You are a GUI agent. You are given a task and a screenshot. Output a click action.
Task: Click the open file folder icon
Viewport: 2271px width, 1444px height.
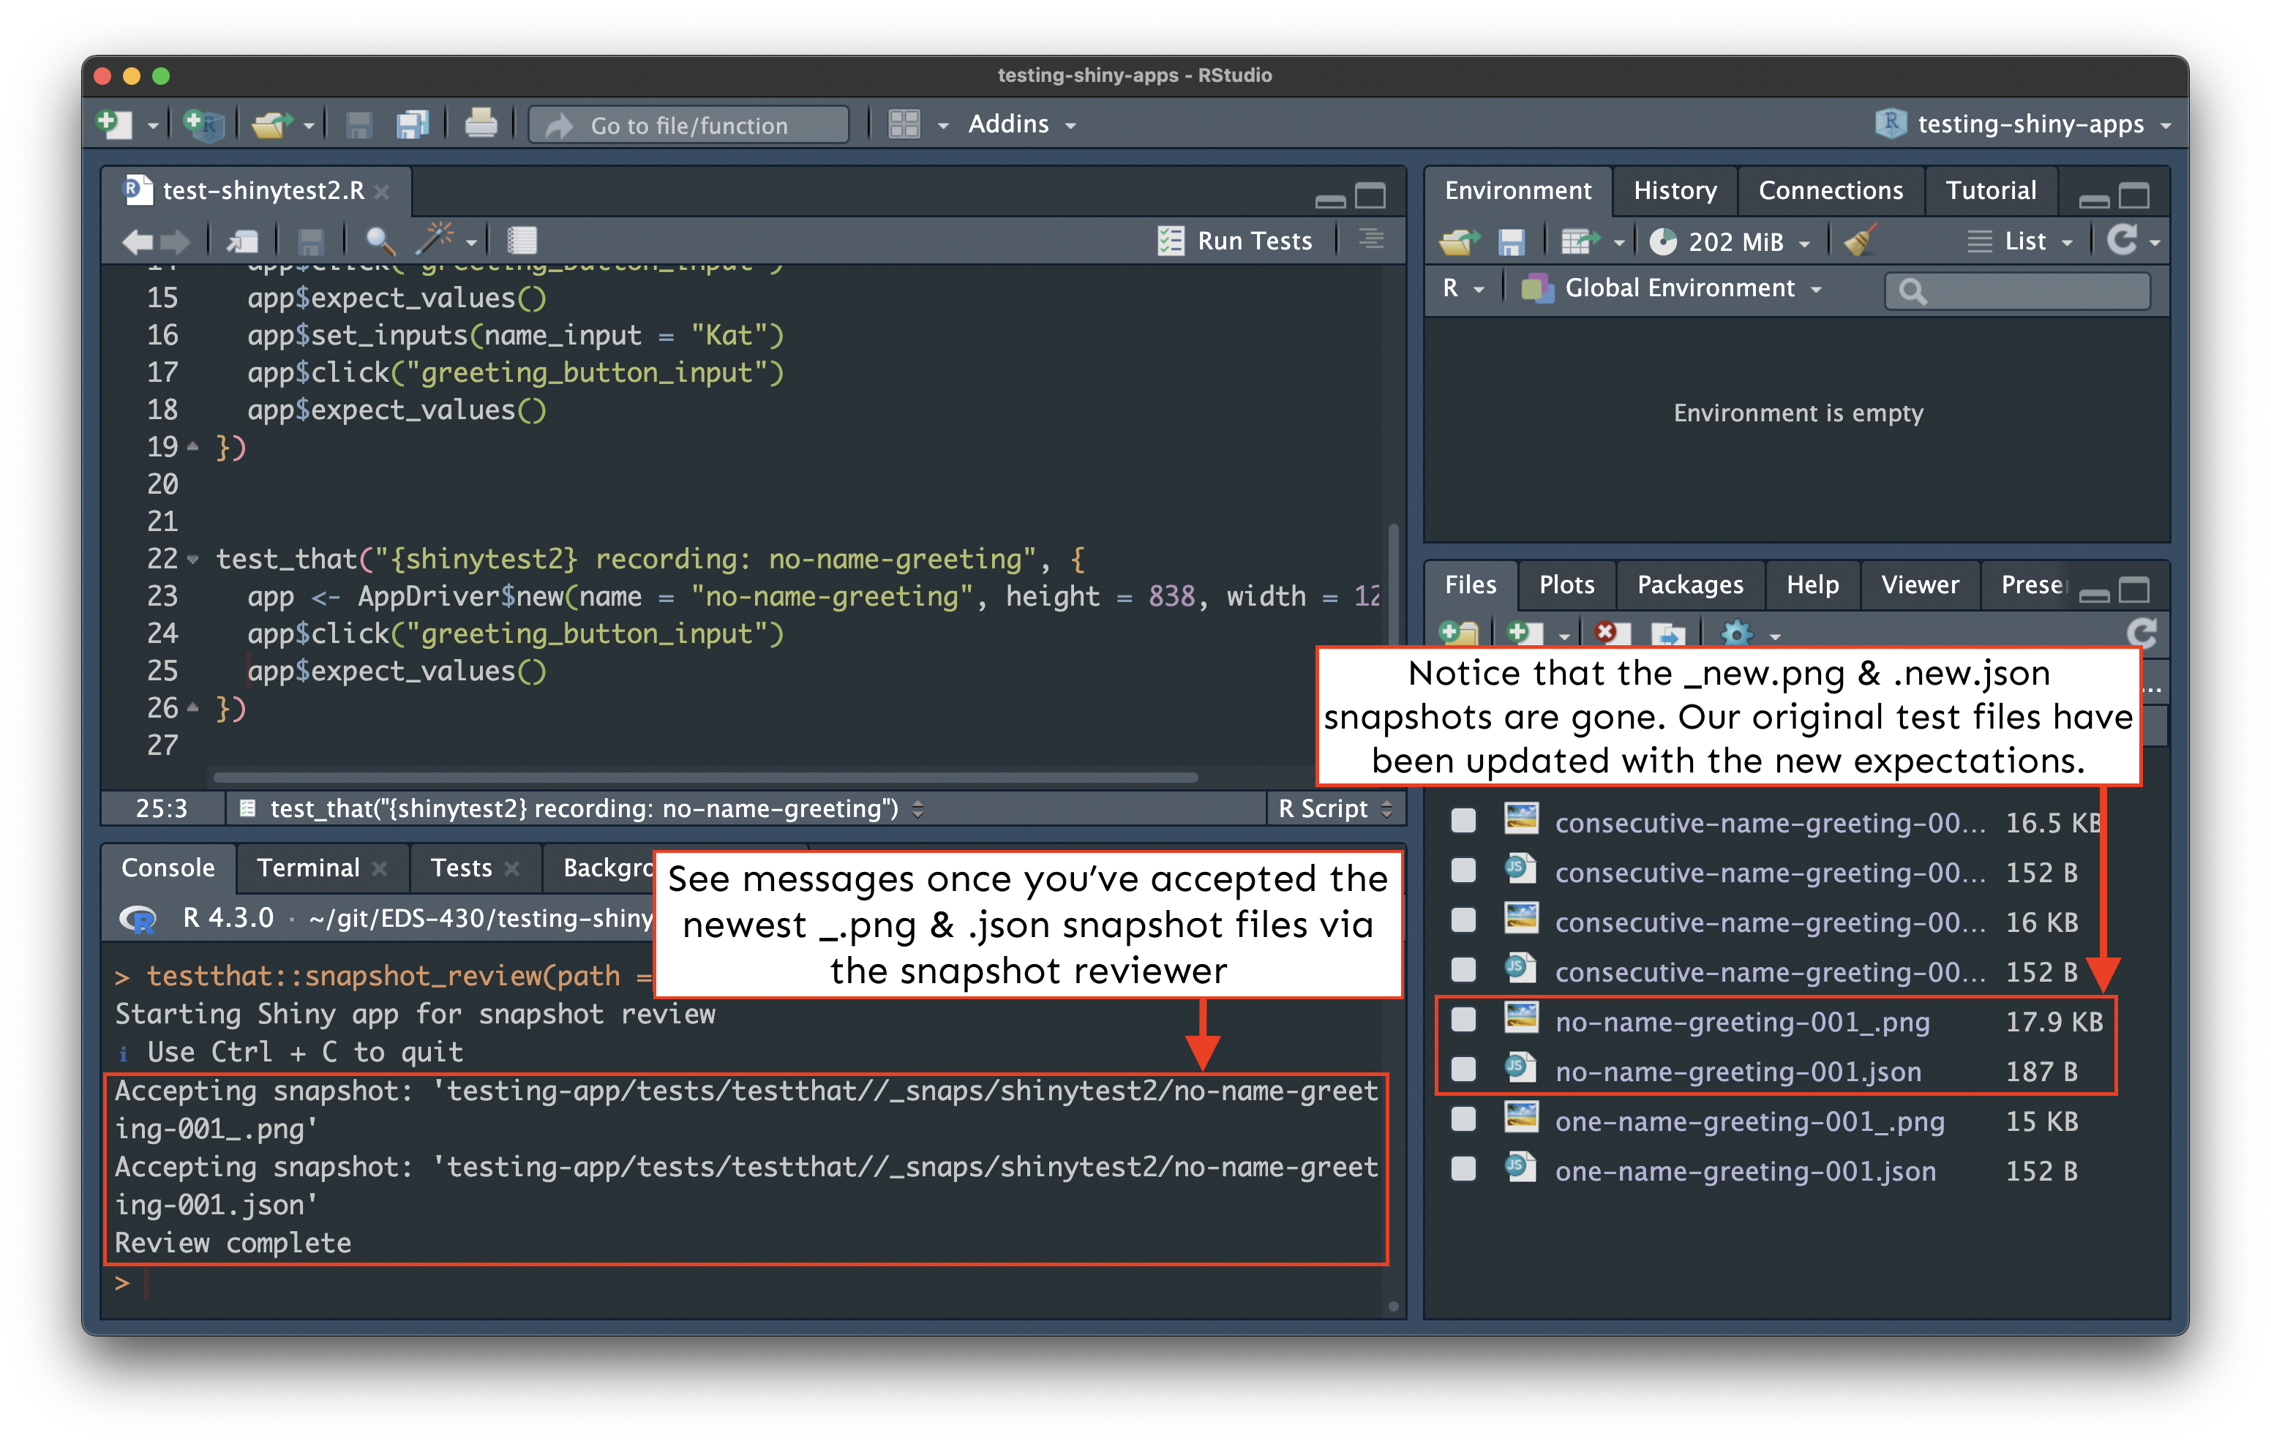[271, 124]
